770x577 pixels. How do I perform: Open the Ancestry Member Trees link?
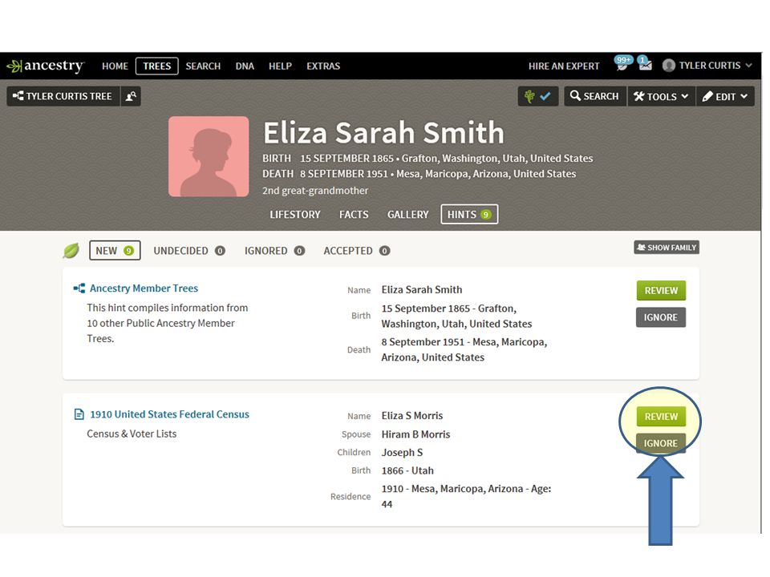pyautogui.click(x=144, y=288)
